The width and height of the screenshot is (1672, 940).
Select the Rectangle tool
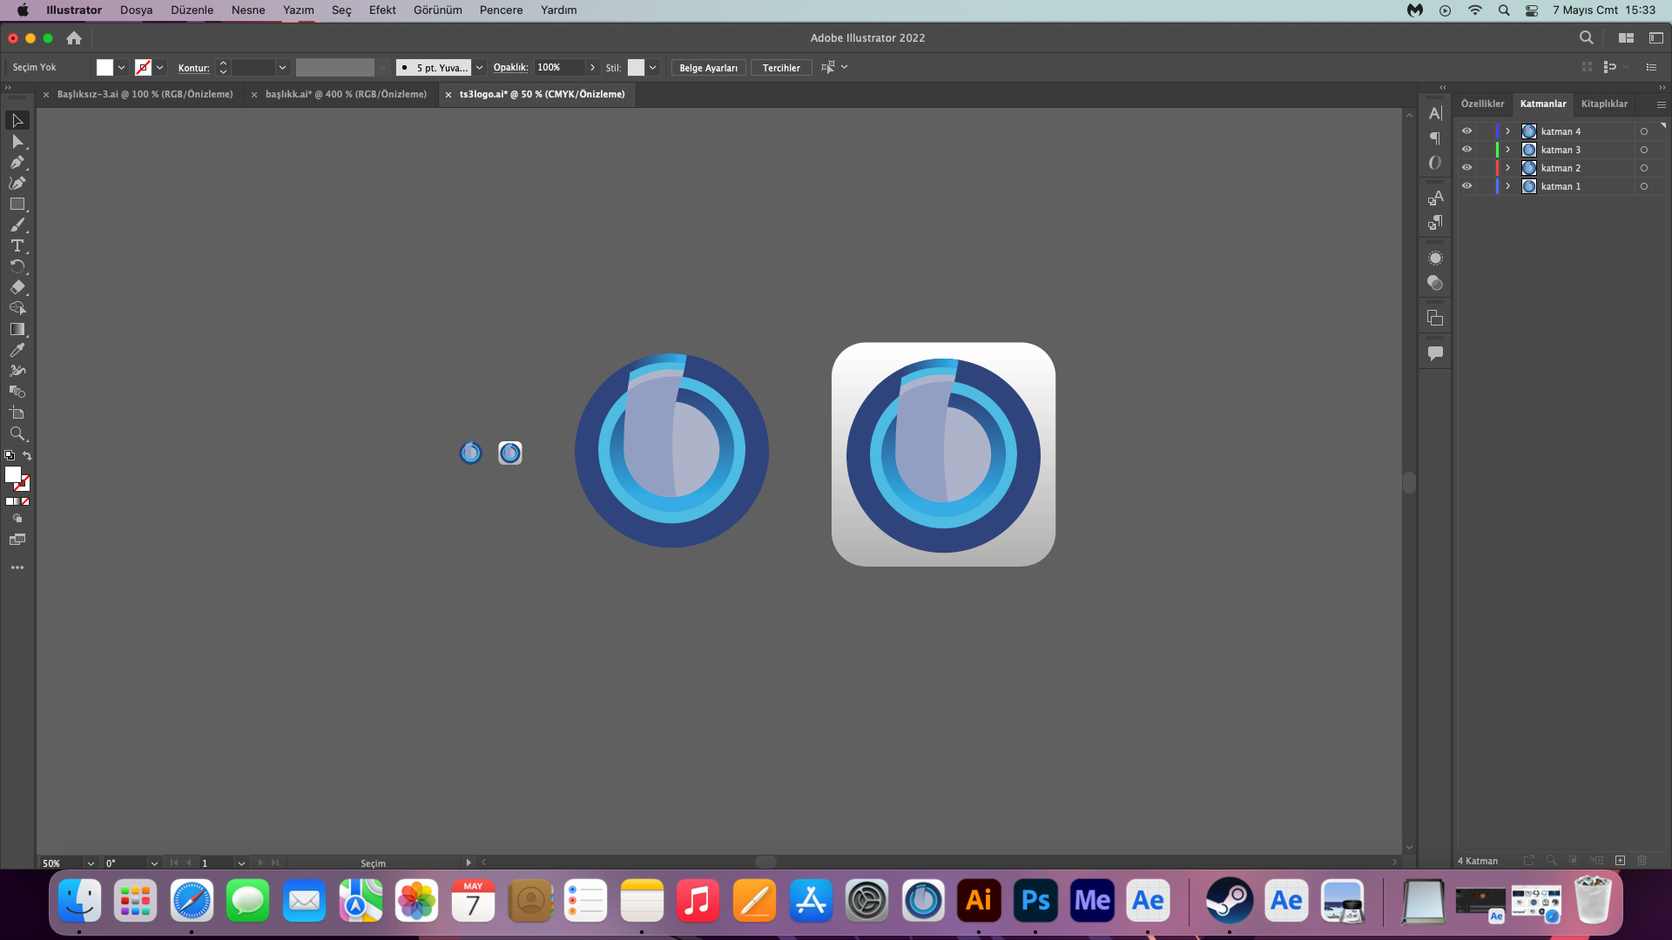tap(17, 205)
